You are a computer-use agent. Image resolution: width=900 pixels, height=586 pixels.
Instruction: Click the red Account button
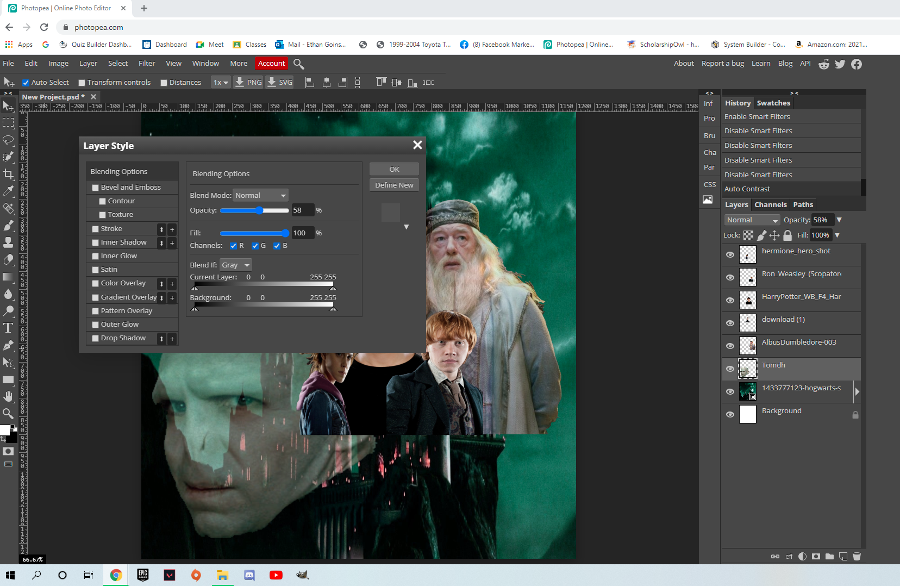tap(271, 64)
